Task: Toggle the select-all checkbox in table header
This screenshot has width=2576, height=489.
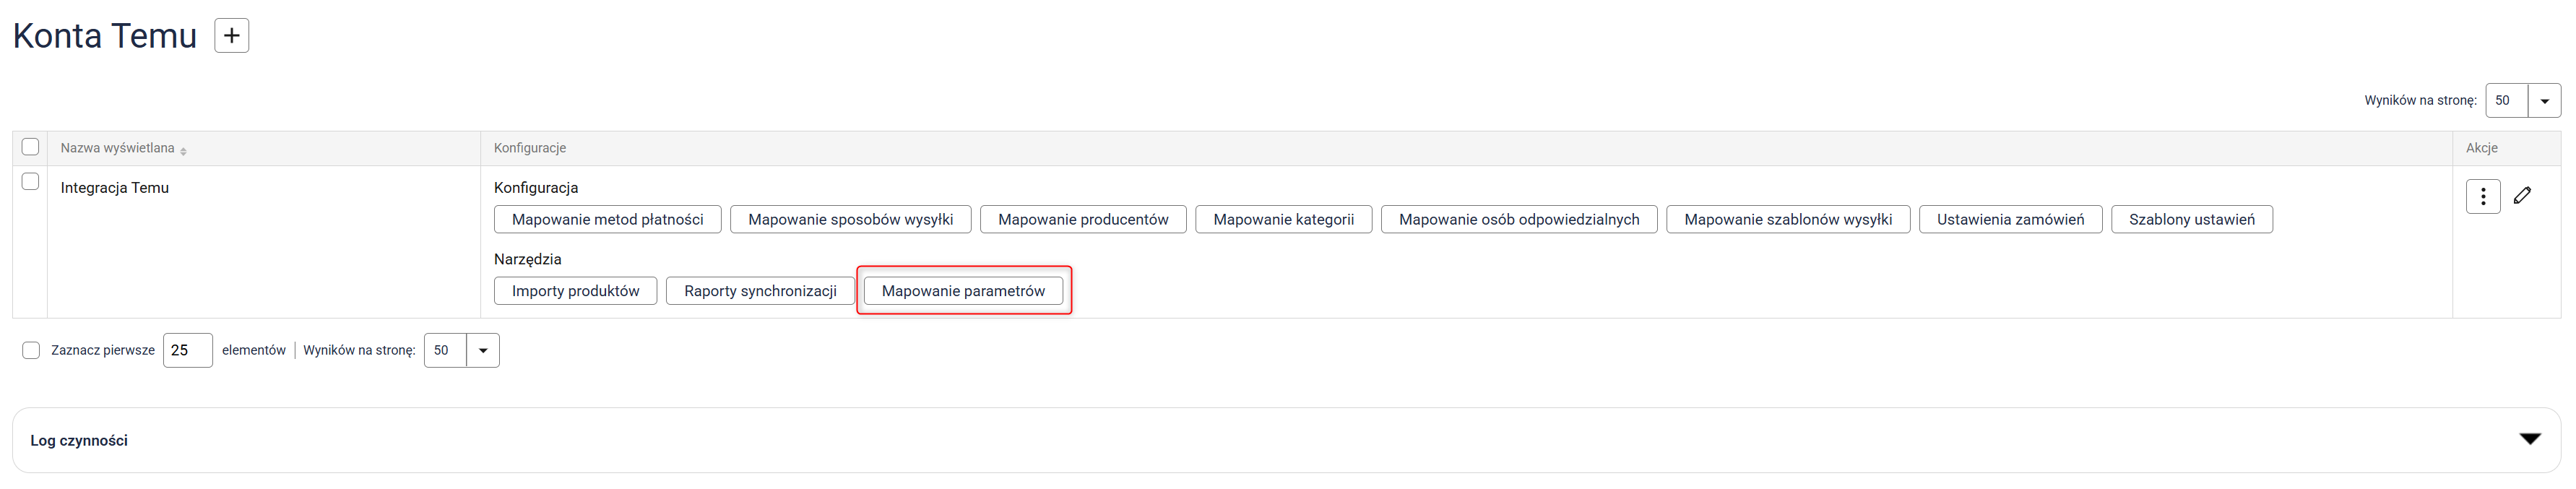Action: (30, 147)
